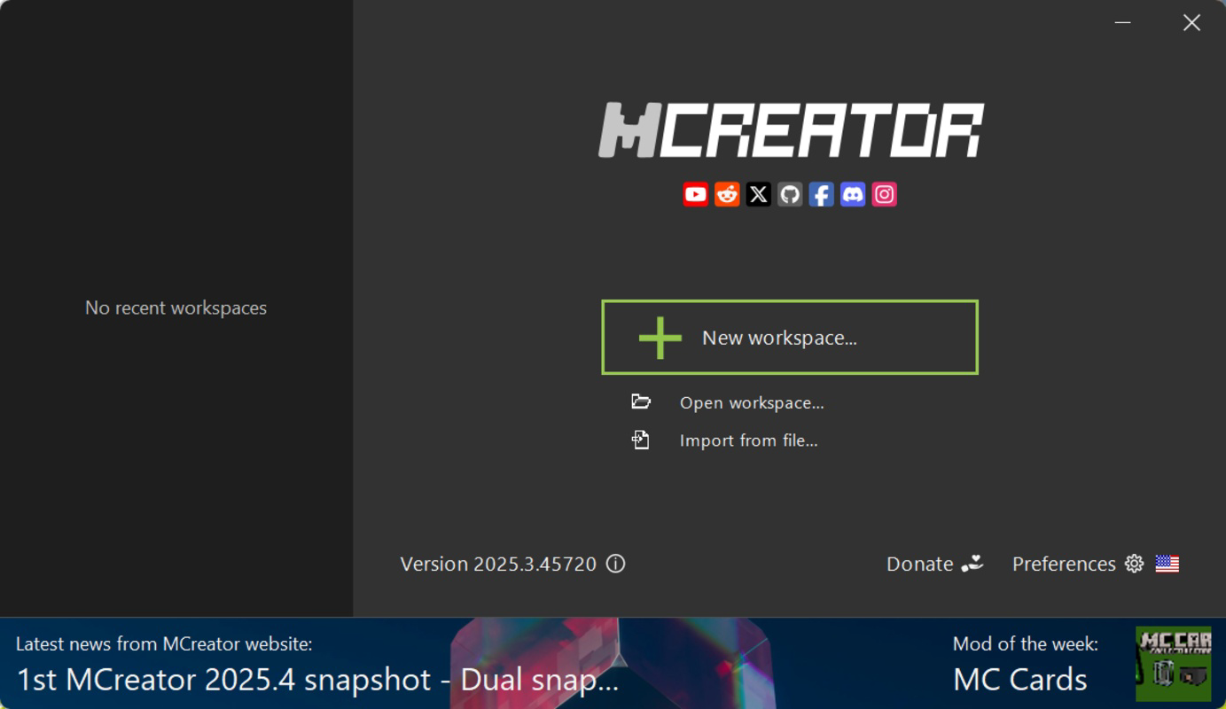Open the Instagram social icon
Image resolution: width=1226 pixels, height=709 pixels.
point(884,194)
